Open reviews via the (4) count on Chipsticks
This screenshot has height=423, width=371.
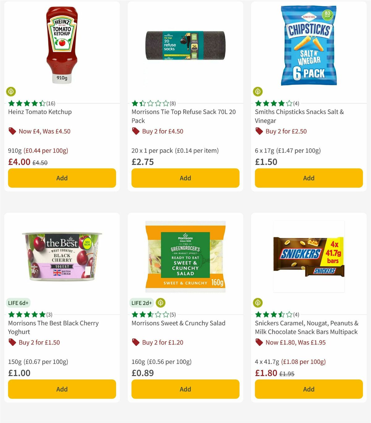(x=296, y=104)
